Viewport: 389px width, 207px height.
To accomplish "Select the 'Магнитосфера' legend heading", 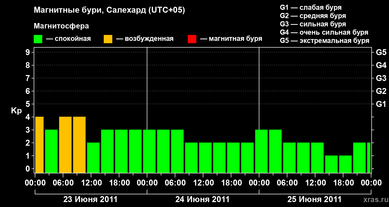I will [61, 26].
